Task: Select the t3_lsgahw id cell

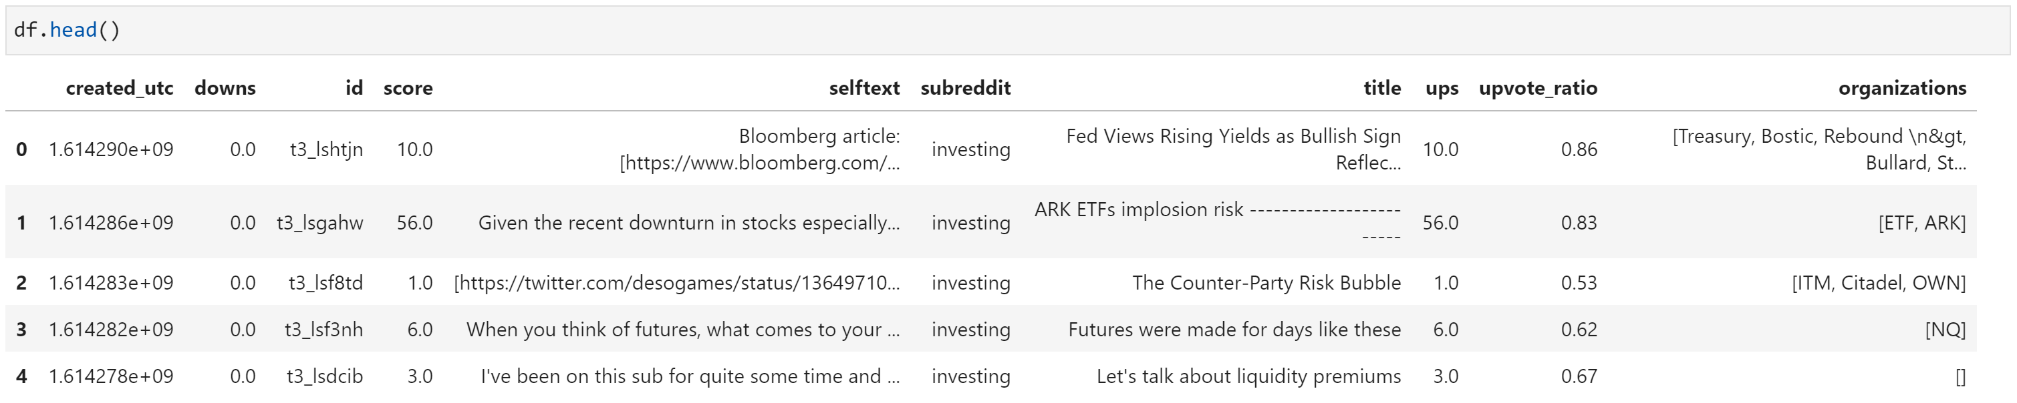Action: 319,224
